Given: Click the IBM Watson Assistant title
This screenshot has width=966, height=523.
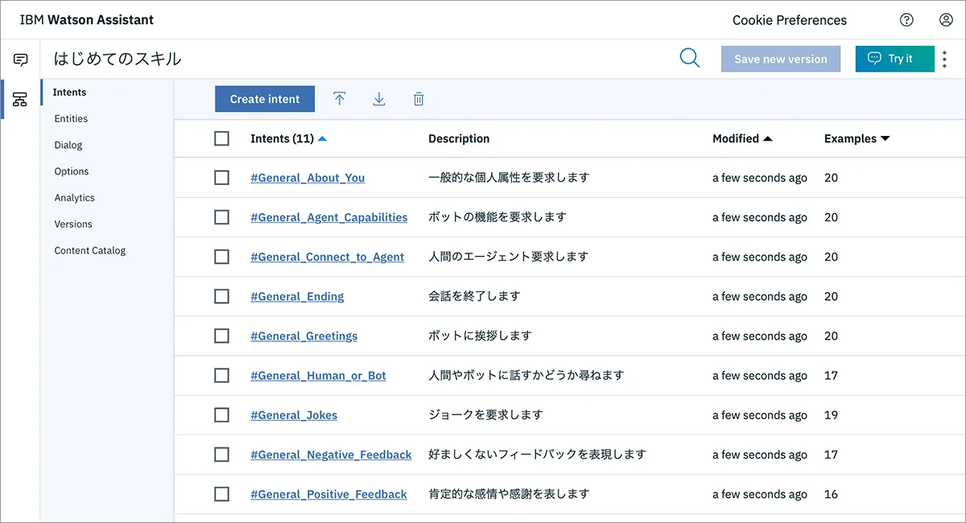Looking at the screenshot, I should 87,19.
